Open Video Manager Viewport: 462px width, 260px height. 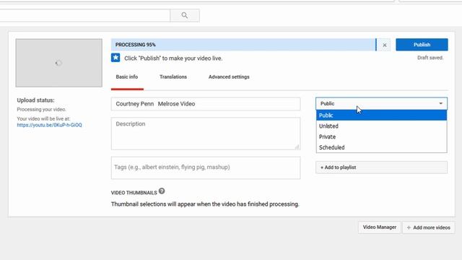click(x=380, y=227)
